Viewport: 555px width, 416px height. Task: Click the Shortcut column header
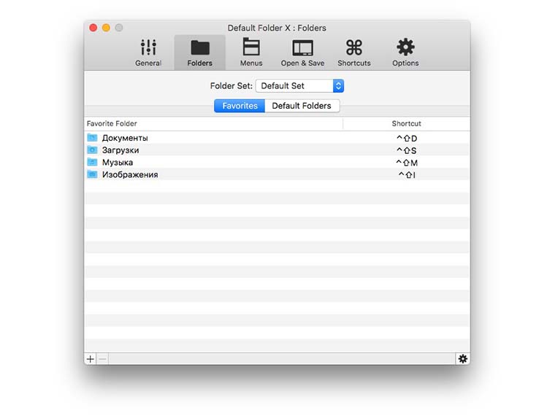pyautogui.click(x=406, y=123)
